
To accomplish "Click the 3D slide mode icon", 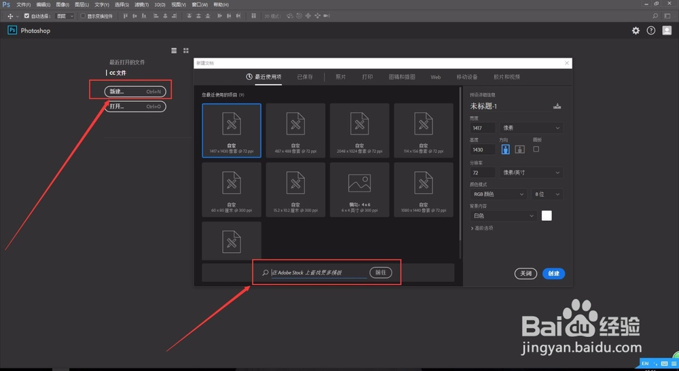I will [317, 16].
